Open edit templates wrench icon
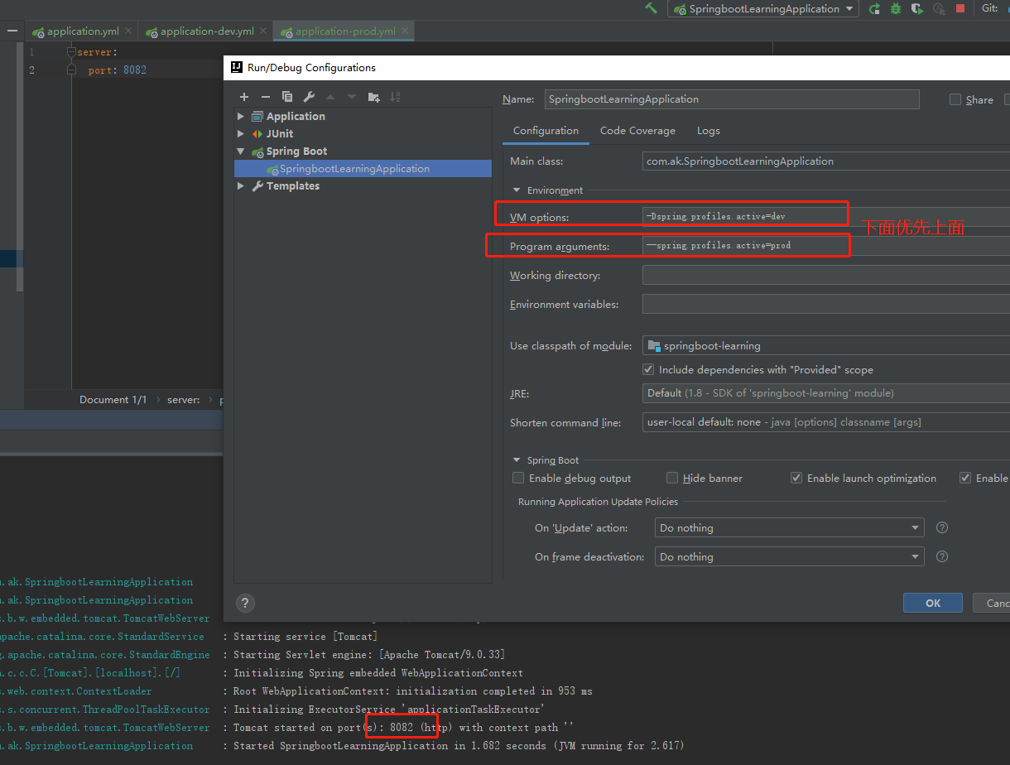The image size is (1010, 765). coord(309,97)
